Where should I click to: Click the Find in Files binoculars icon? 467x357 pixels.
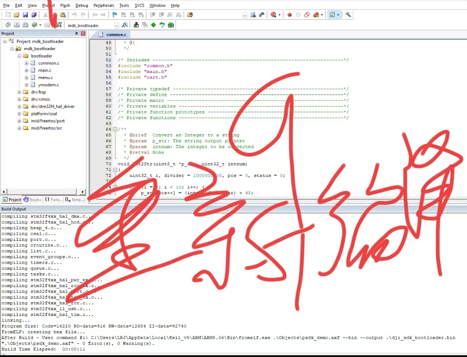(x=254, y=15)
